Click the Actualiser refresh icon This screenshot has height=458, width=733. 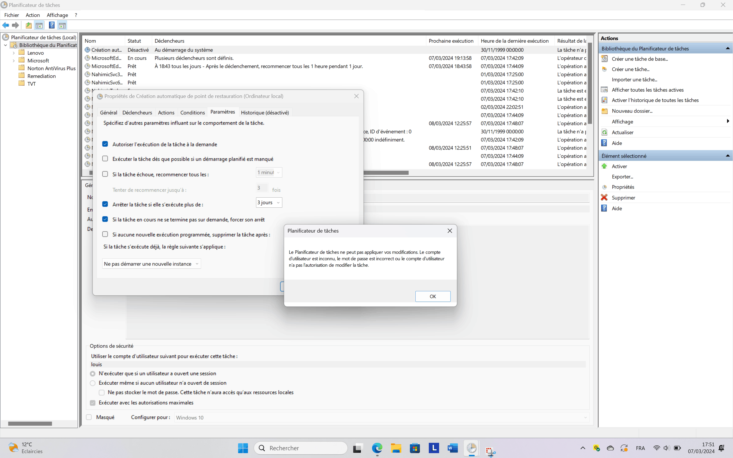pyautogui.click(x=605, y=132)
